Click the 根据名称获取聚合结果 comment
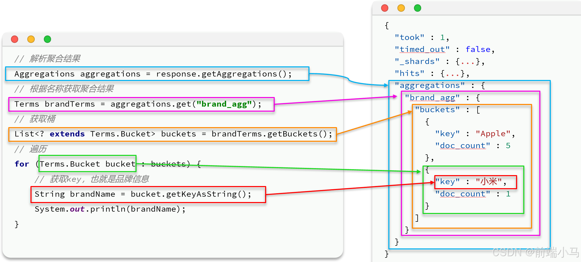 tap(64, 89)
